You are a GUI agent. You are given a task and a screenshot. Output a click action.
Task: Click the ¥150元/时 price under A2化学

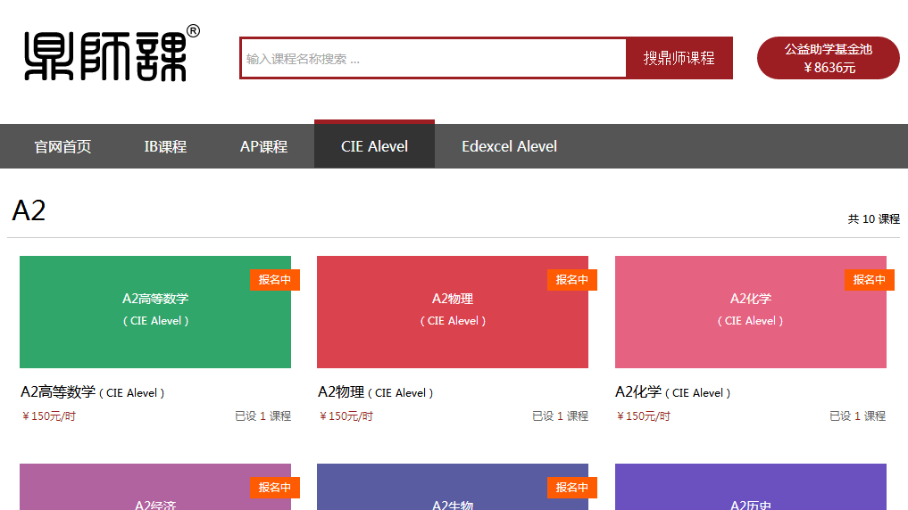click(x=644, y=416)
